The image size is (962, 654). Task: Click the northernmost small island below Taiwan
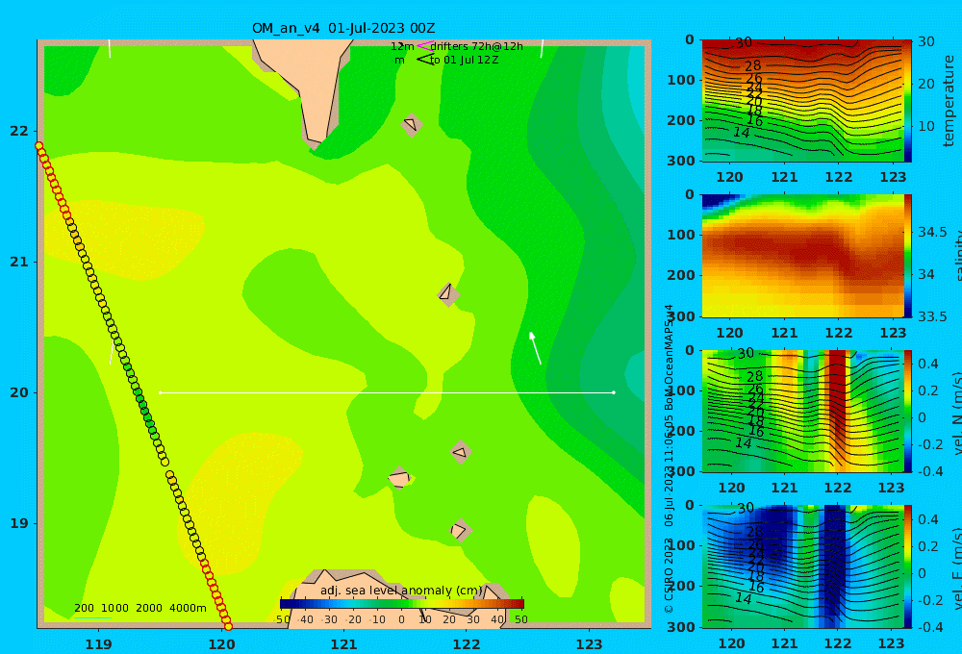coord(412,124)
